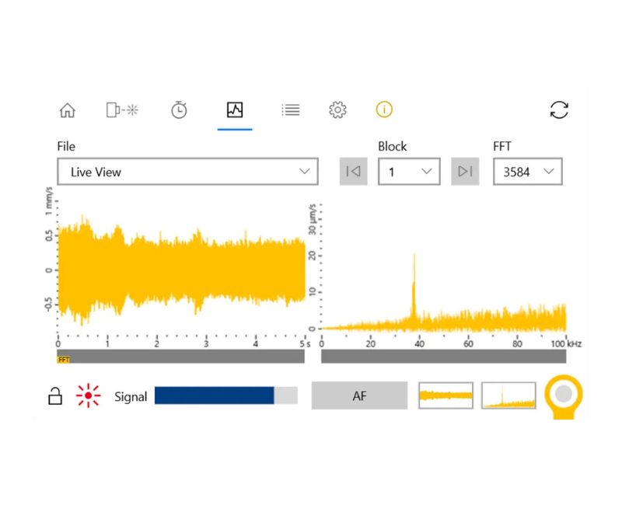Skip to the next block

pos(465,172)
